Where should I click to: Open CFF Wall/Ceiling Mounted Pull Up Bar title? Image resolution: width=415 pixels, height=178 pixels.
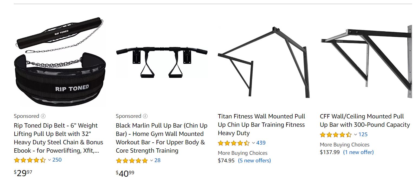pyautogui.click(x=365, y=121)
